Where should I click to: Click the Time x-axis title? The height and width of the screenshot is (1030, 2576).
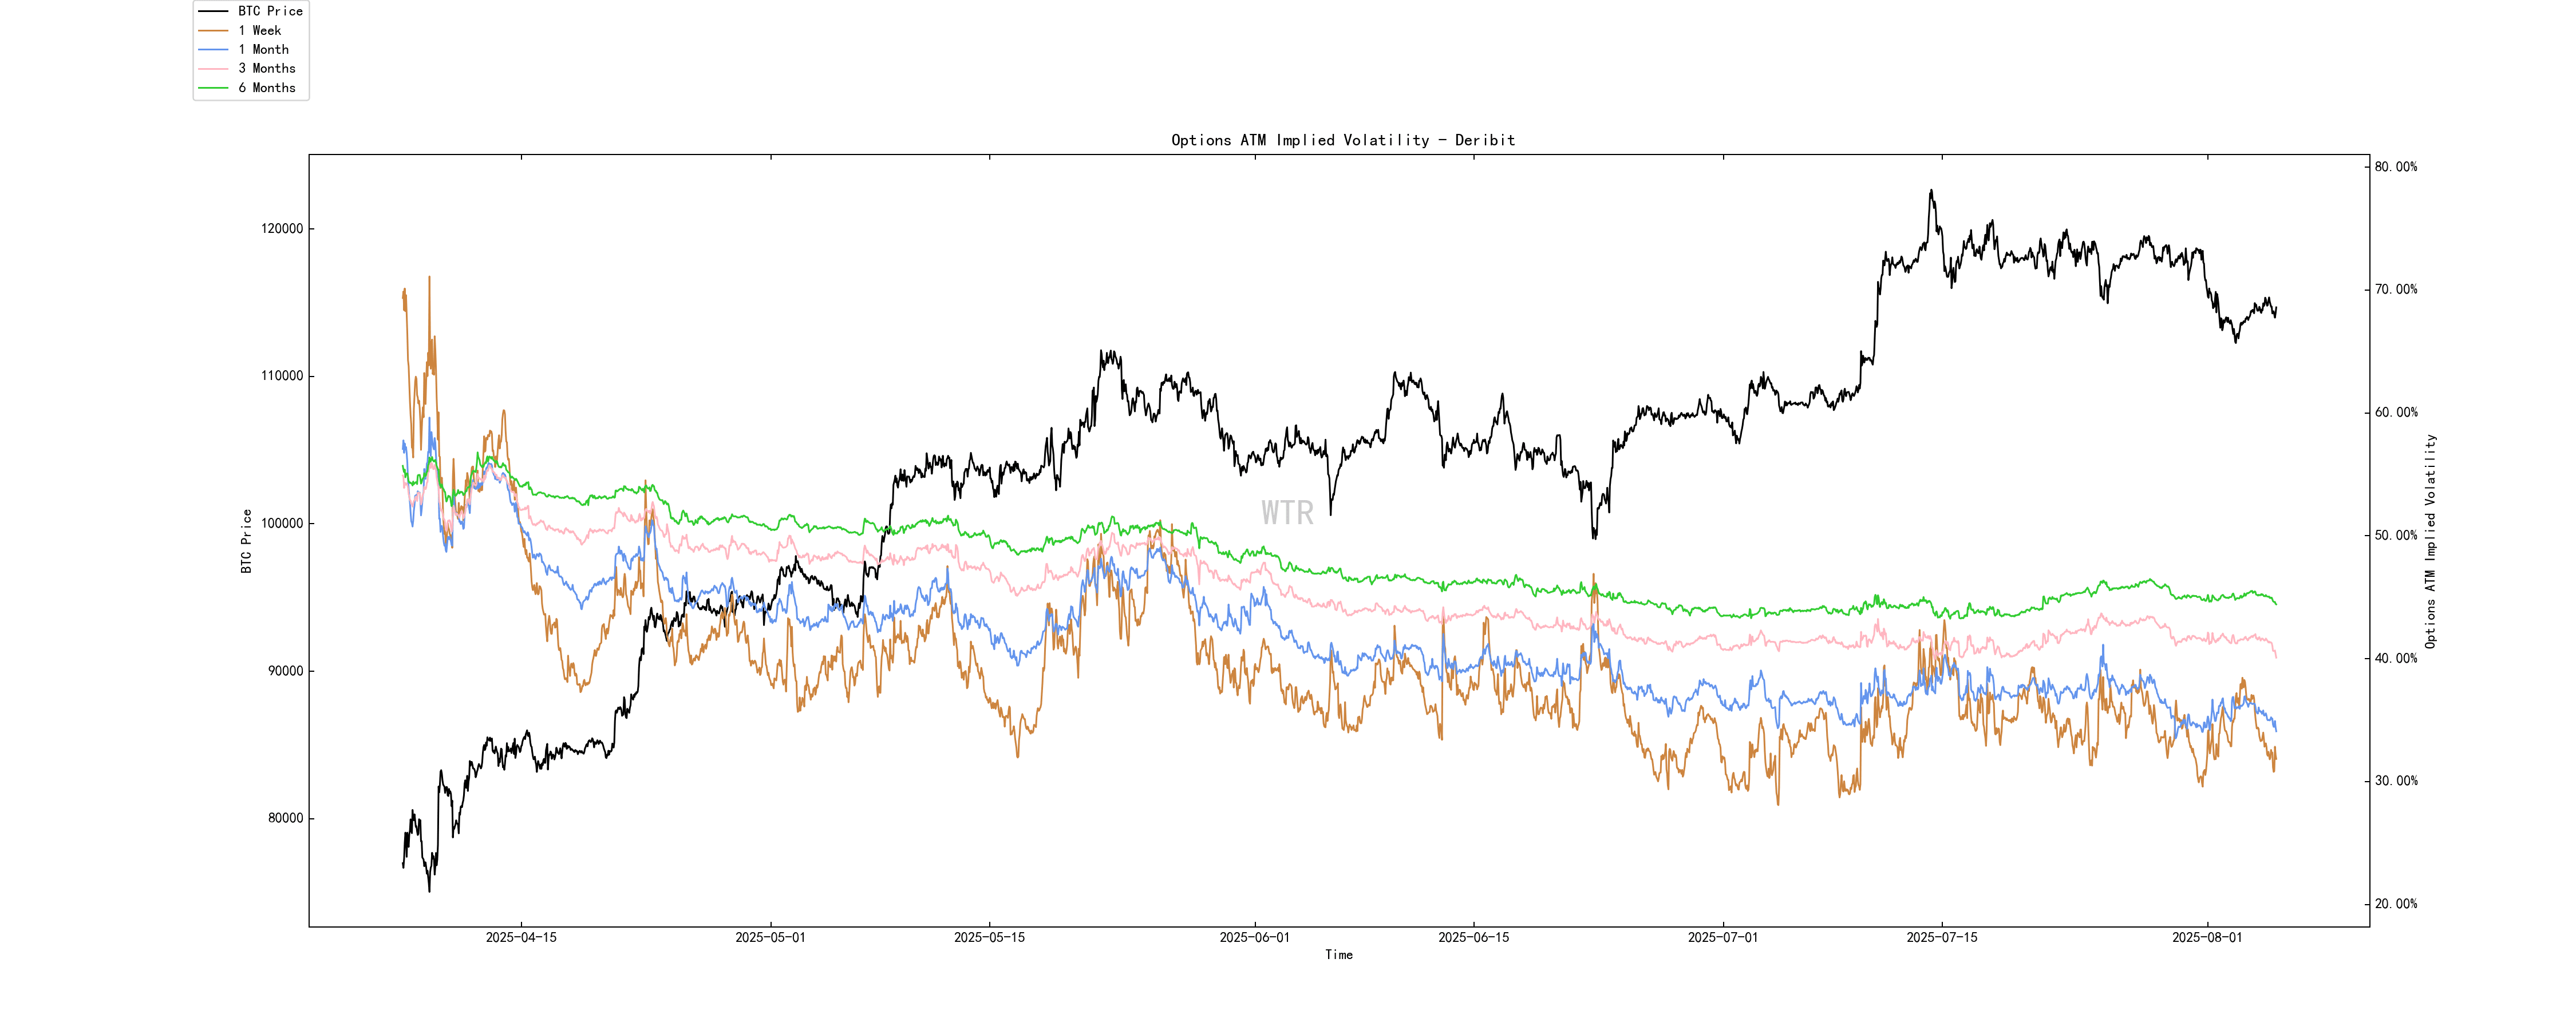pyautogui.click(x=1338, y=955)
